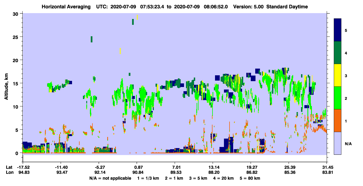Image resolution: width=363 pixels, height=186 pixels.
Task: Click the colorbar label '1'
Action: pos(346,121)
